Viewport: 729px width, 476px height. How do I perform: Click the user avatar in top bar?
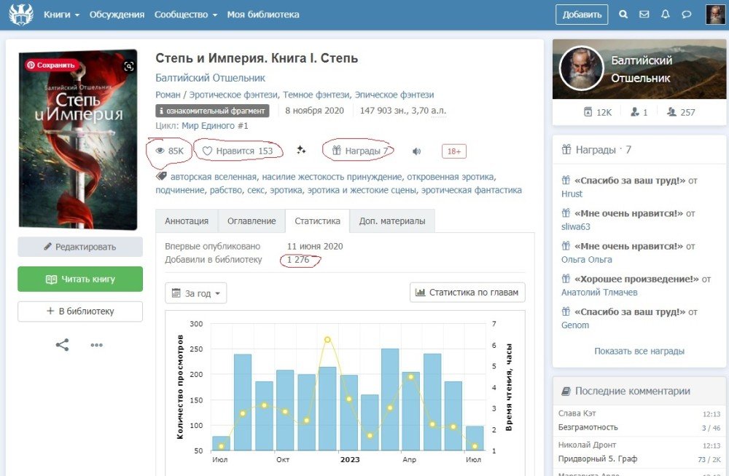coord(714,15)
